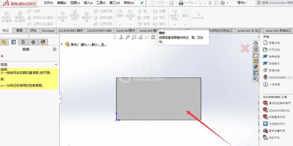Click the 搜索 SOLIDWORKS 帮助 search box
The height and width of the screenshot is (146, 293).
(x=274, y=3)
